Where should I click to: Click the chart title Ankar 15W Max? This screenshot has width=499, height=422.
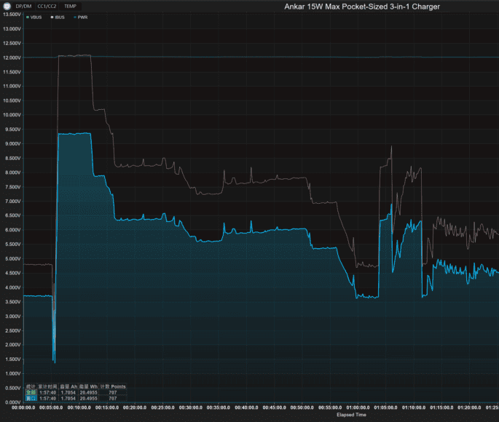(x=361, y=7)
